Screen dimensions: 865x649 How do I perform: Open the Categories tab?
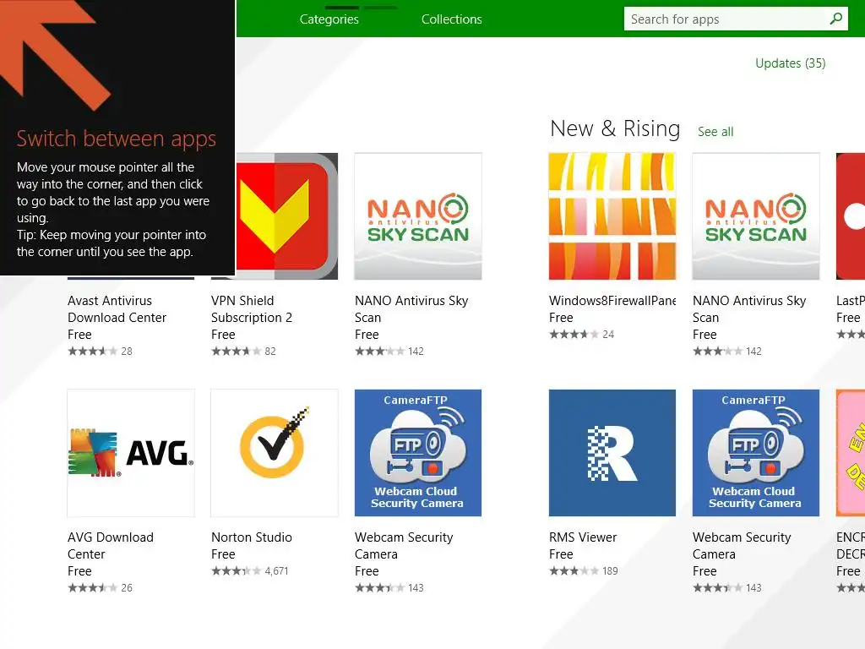coord(329,19)
